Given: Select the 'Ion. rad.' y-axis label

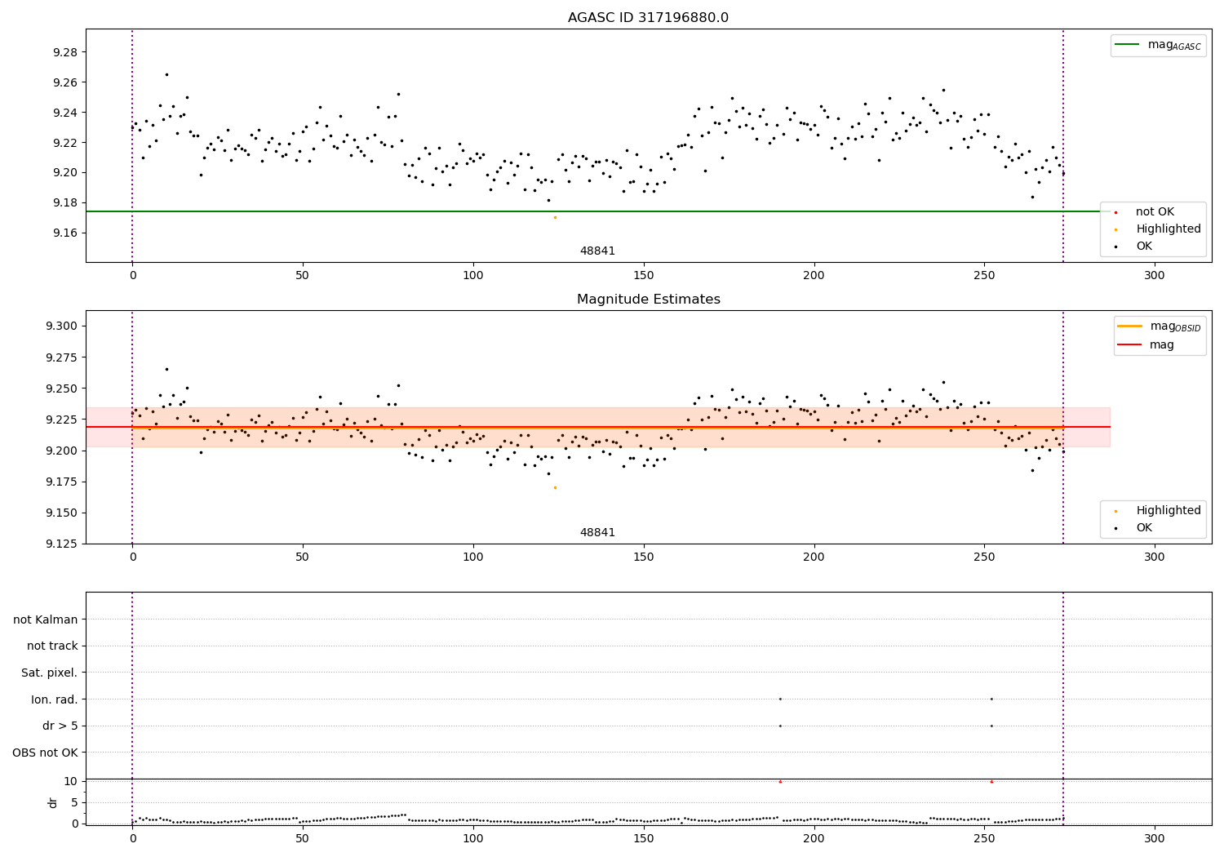Looking at the screenshot, I should pyautogui.click(x=55, y=700).
